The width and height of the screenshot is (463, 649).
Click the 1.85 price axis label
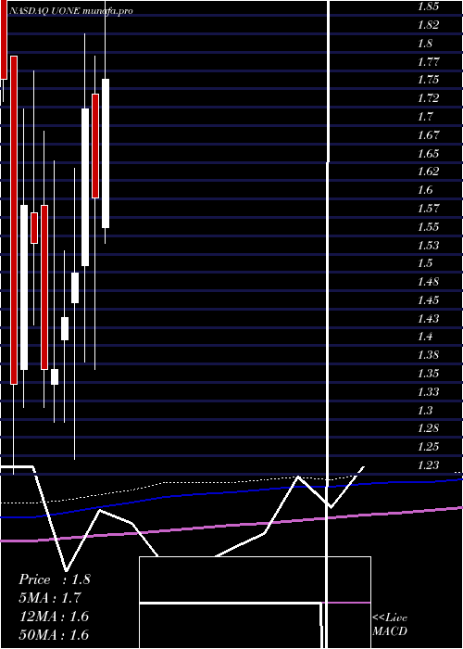pyautogui.click(x=428, y=6)
